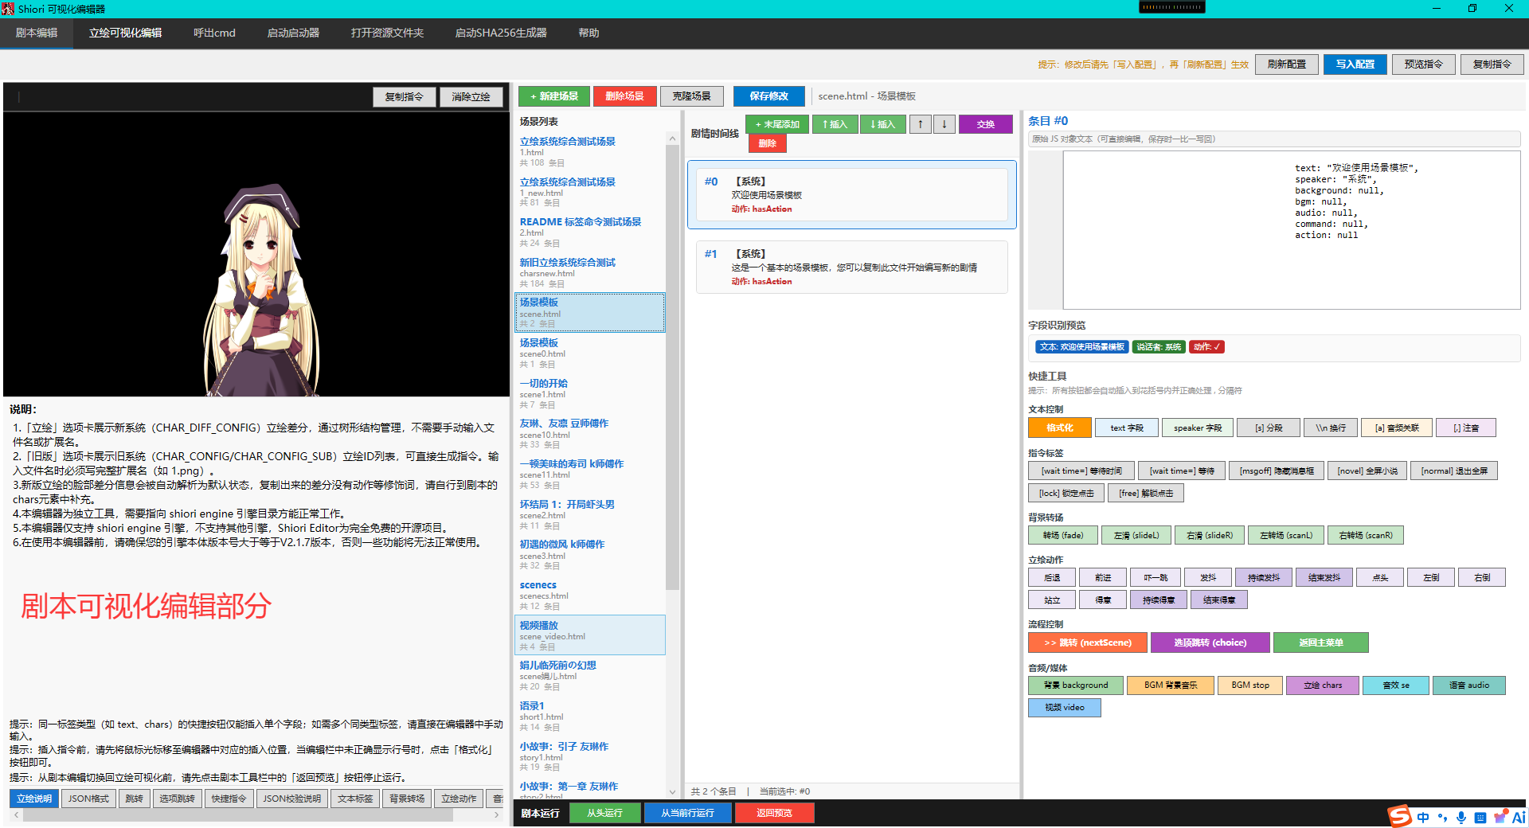Open 打开资源文件夹 menu item

click(x=387, y=33)
